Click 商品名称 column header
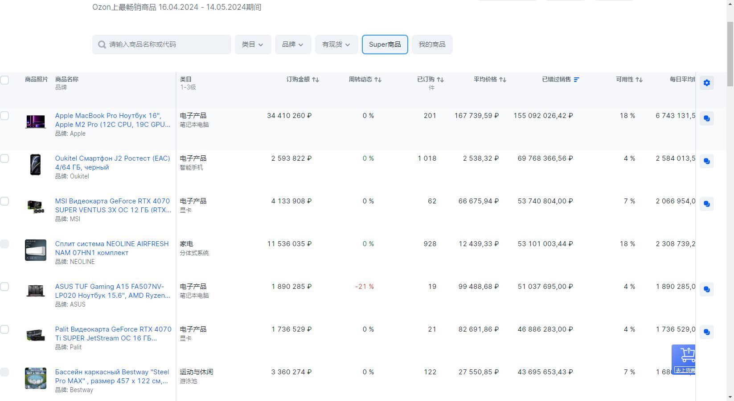The image size is (734, 401). tap(67, 79)
